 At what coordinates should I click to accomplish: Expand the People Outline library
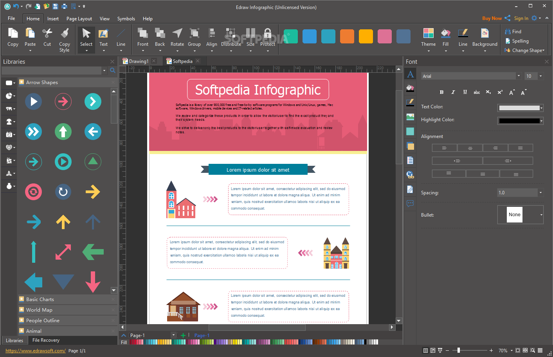[x=67, y=321]
